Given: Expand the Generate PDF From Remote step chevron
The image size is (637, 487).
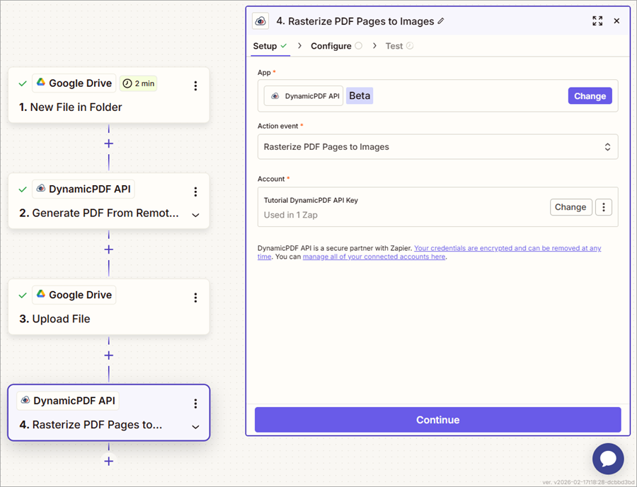Looking at the screenshot, I should pos(195,215).
